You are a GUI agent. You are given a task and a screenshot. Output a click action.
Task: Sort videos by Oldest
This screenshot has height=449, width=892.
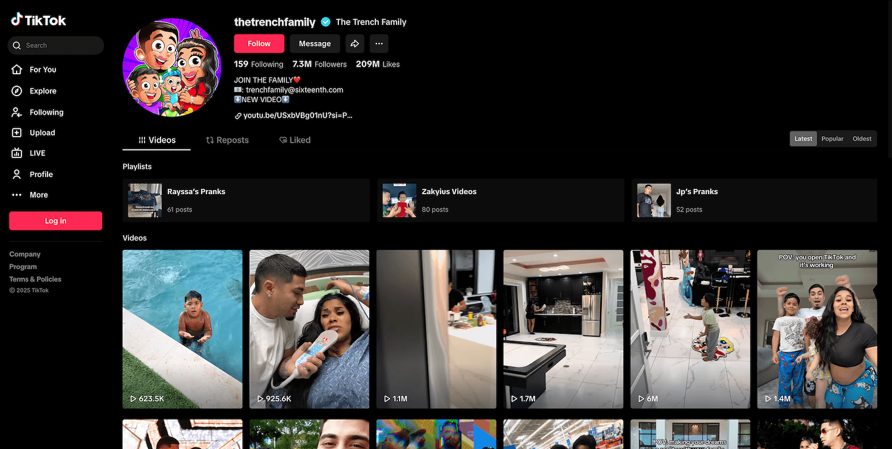(862, 138)
